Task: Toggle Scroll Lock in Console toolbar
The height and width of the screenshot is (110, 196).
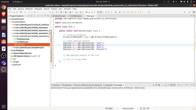Action: click(166, 85)
